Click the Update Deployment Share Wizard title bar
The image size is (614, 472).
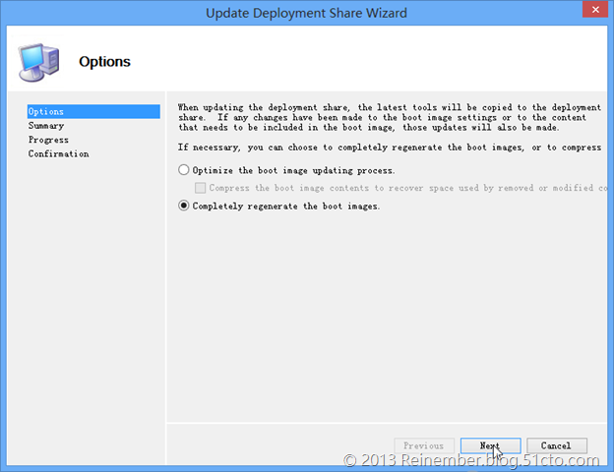tap(306, 13)
